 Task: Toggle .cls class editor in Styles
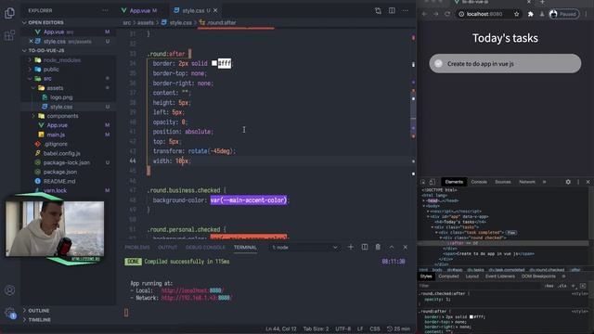(x=562, y=286)
